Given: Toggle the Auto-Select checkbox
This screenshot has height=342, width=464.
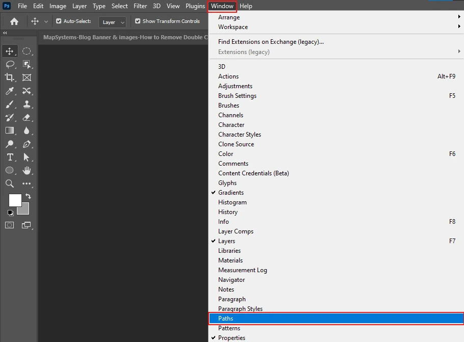Looking at the screenshot, I should tap(59, 21).
